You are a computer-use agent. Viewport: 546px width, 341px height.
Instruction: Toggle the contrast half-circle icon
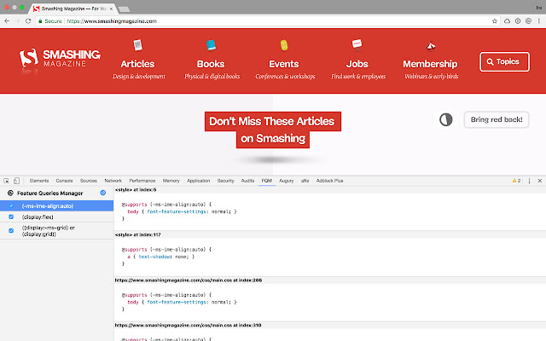pos(445,119)
